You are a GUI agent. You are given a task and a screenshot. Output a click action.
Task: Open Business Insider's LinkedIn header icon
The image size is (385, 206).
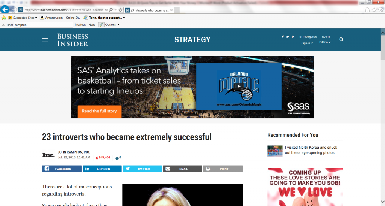pos(293,37)
